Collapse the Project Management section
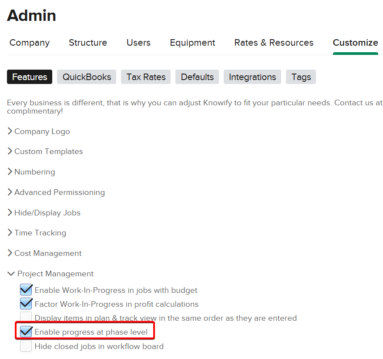This screenshot has width=383, height=359. [x=55, y=274]
